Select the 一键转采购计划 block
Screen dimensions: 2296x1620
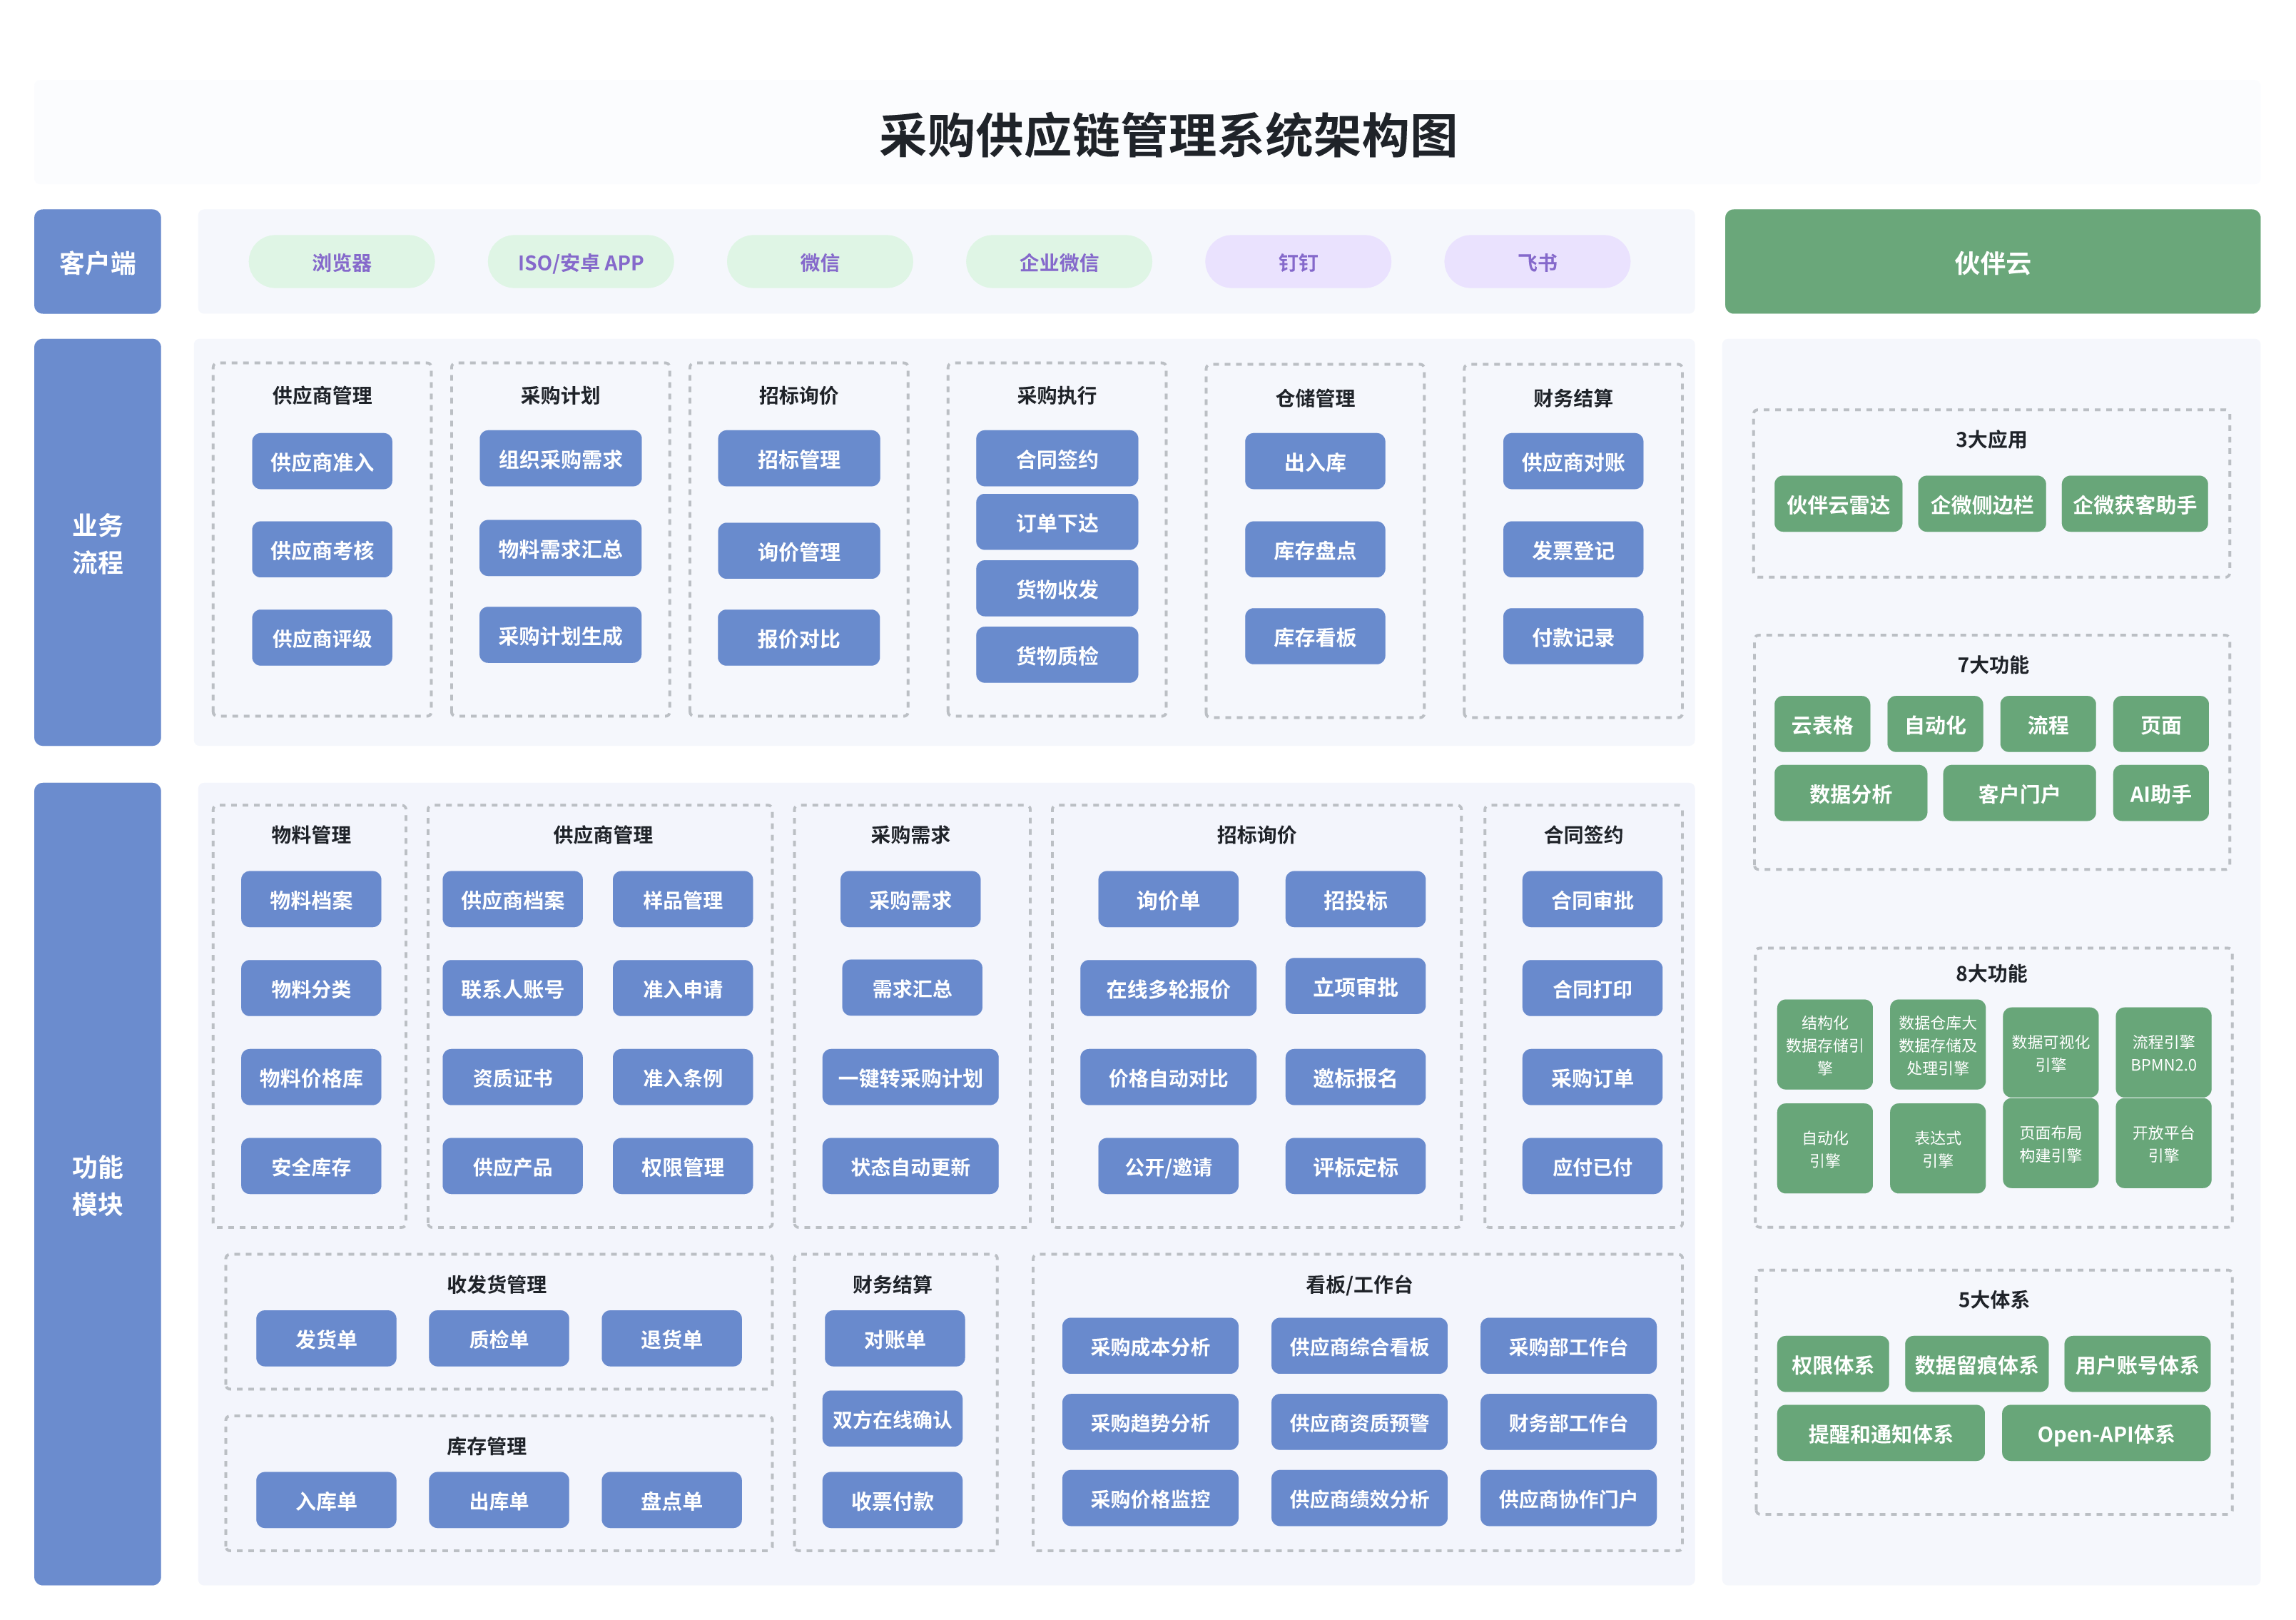pyautogui.click(x=909, y=1077)
